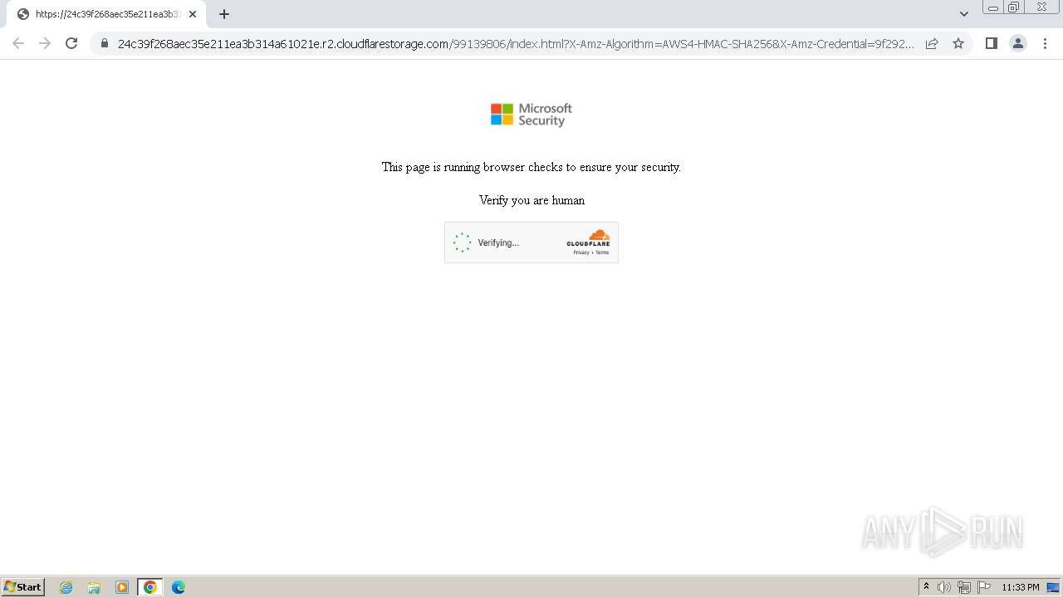Image resolution: width=1063 pixels, height=598 pixels.
Task: Click the padlock site info icon
Action: [105, 43]
